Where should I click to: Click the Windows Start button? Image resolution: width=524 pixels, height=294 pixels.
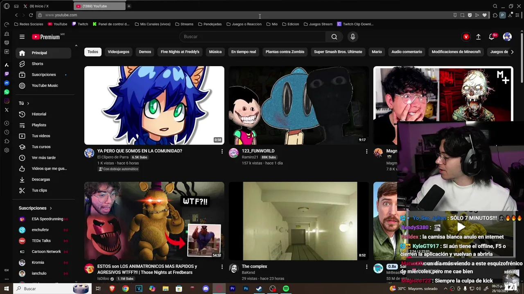(7, 289)
